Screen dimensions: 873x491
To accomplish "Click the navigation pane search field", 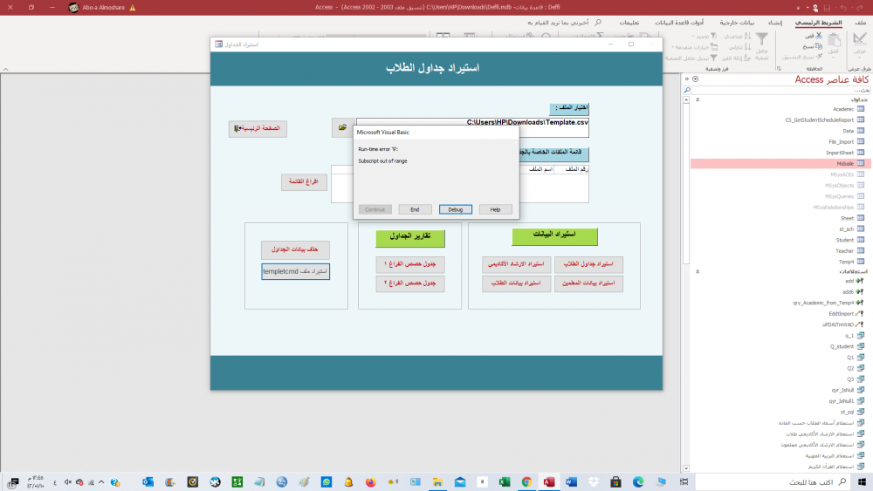I will [x=780, y=90].
